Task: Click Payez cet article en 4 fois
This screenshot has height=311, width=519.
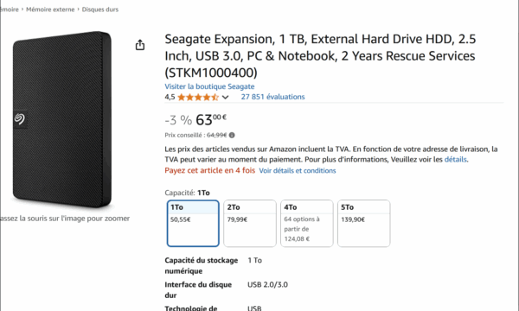Action: pyautogui.click(x=210, y=170)
